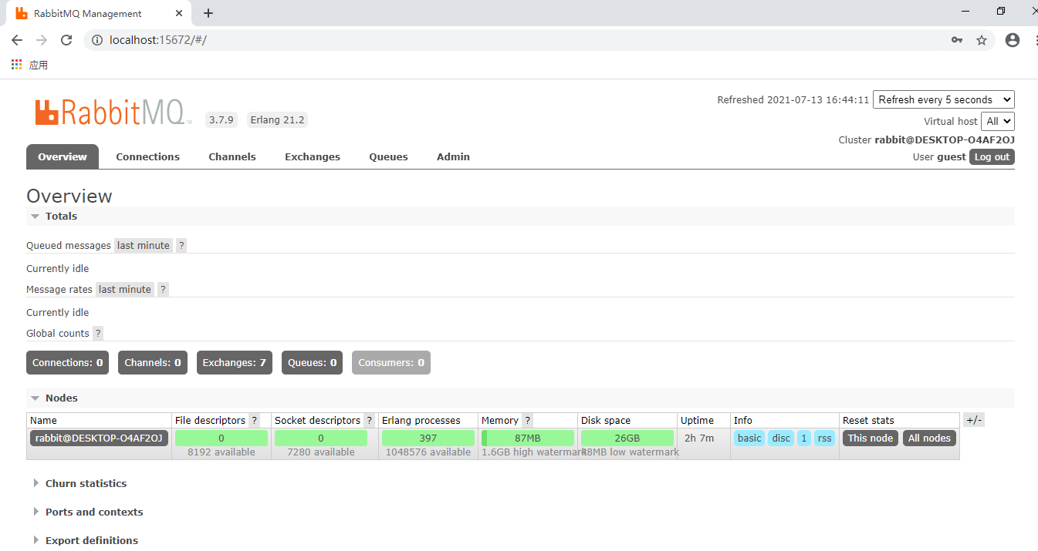The height and width of the screenshot is (551, 1038).
Task: Reset stats for This node
Action: click(871, 438)
